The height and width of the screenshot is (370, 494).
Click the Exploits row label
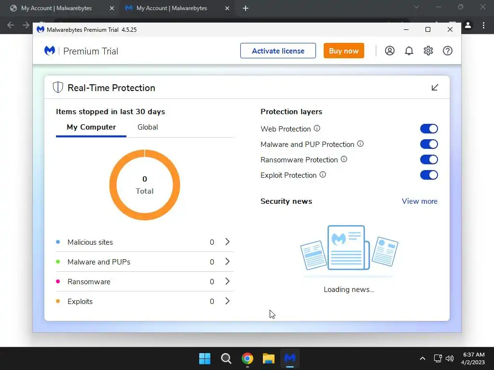pos(80,302)
